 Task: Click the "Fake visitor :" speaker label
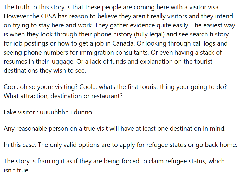point(21,112)
